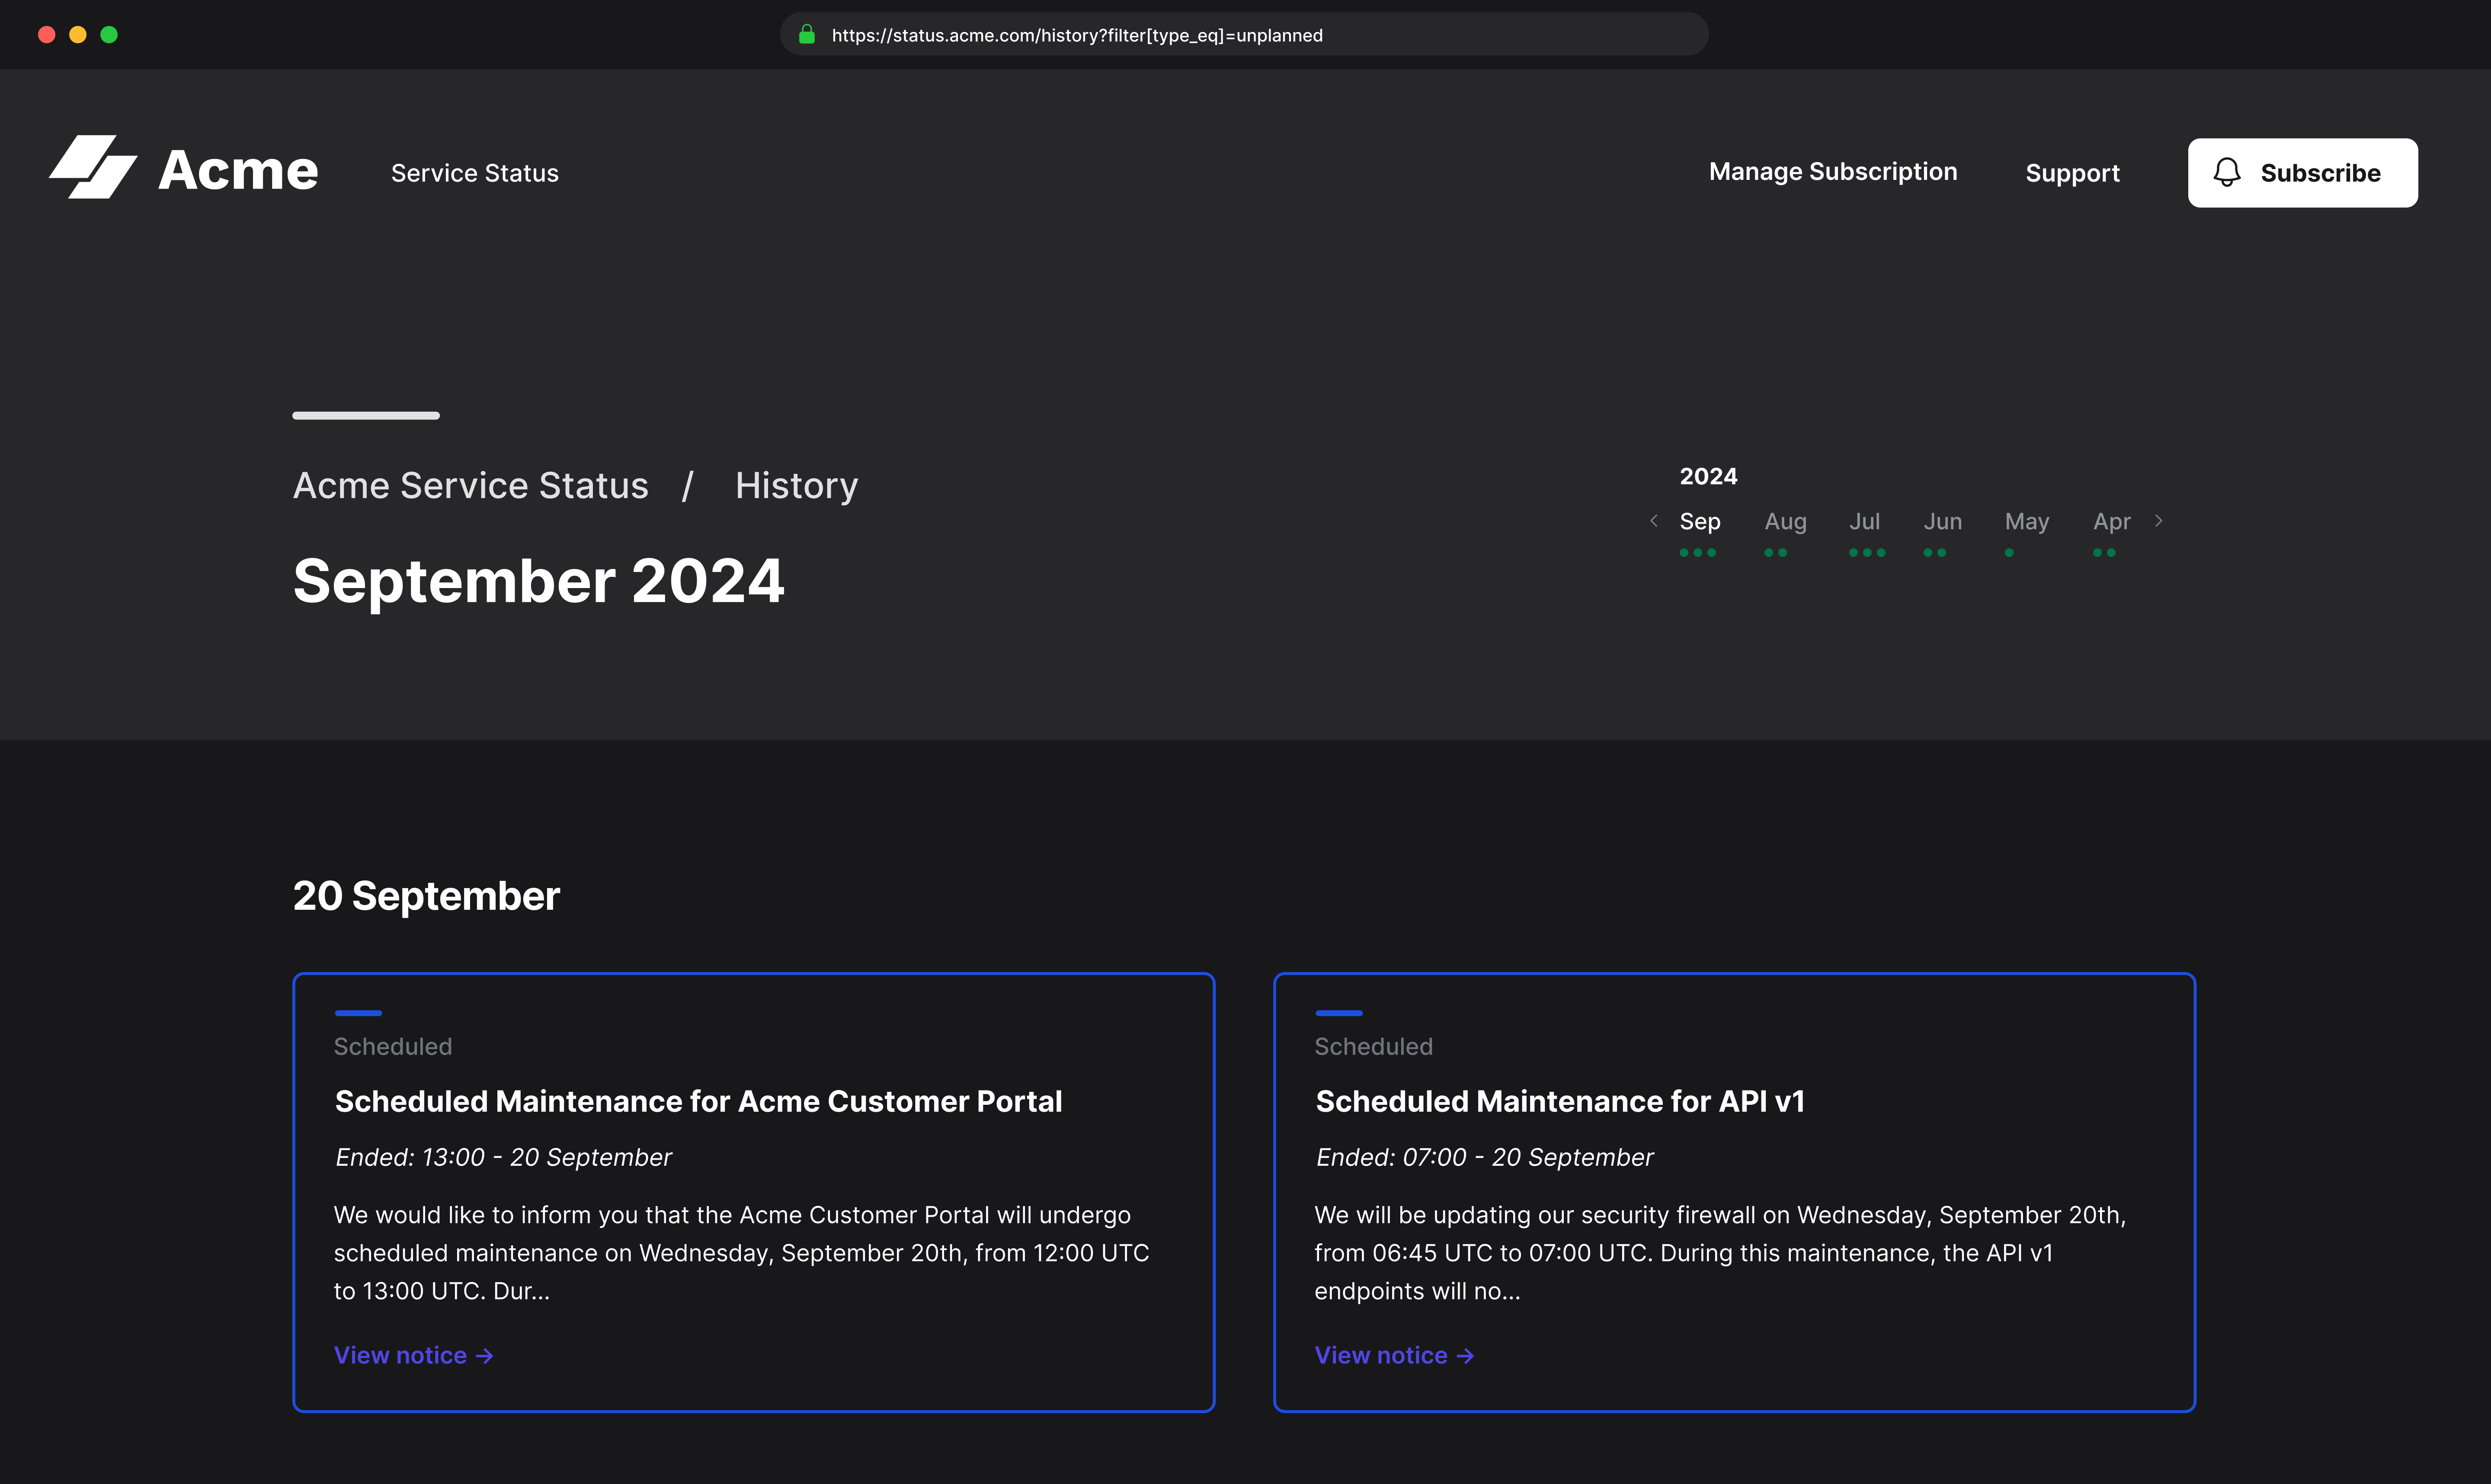Click the green status dot under May

[x=2009, y=552]
